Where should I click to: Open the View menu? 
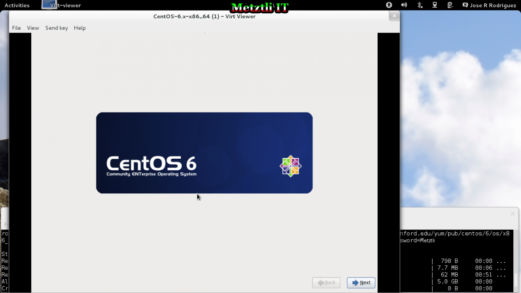(33, 28)
